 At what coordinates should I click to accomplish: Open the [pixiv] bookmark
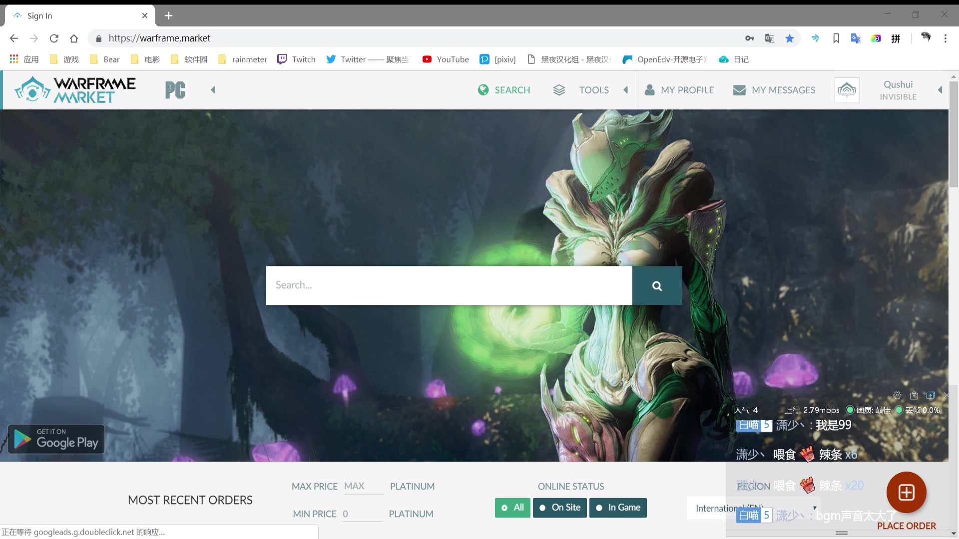point(498,59)
